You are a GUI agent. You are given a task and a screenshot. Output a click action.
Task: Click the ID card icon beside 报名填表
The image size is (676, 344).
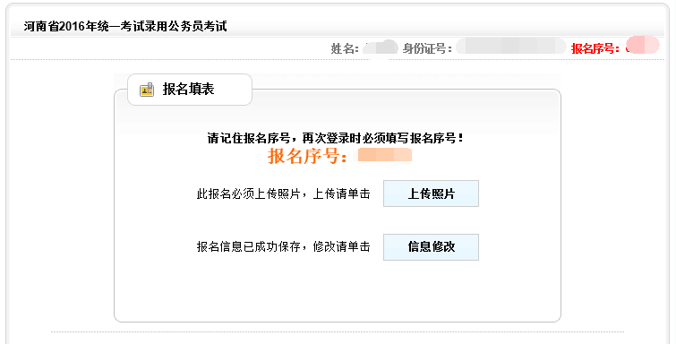point(147,90)
